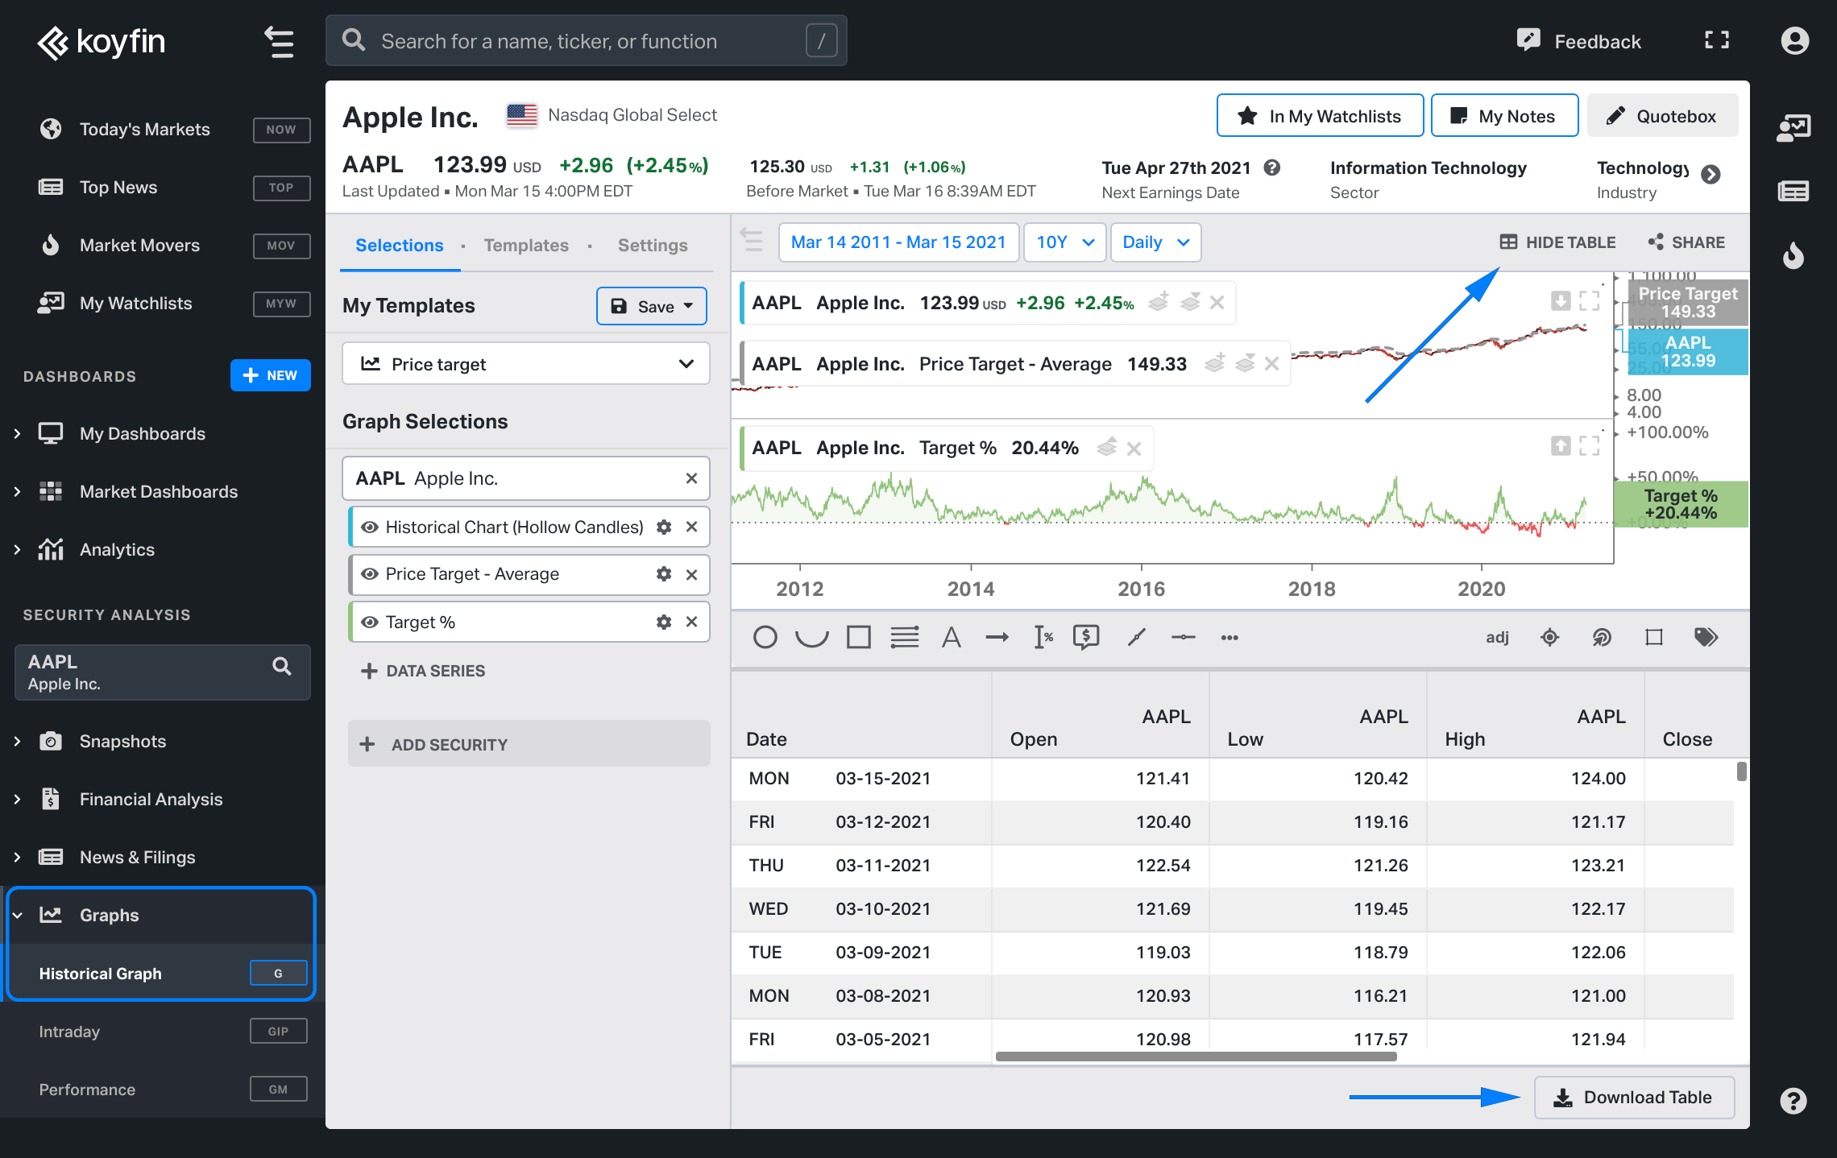Select the circle drawing tool

(x=765, y=638)
